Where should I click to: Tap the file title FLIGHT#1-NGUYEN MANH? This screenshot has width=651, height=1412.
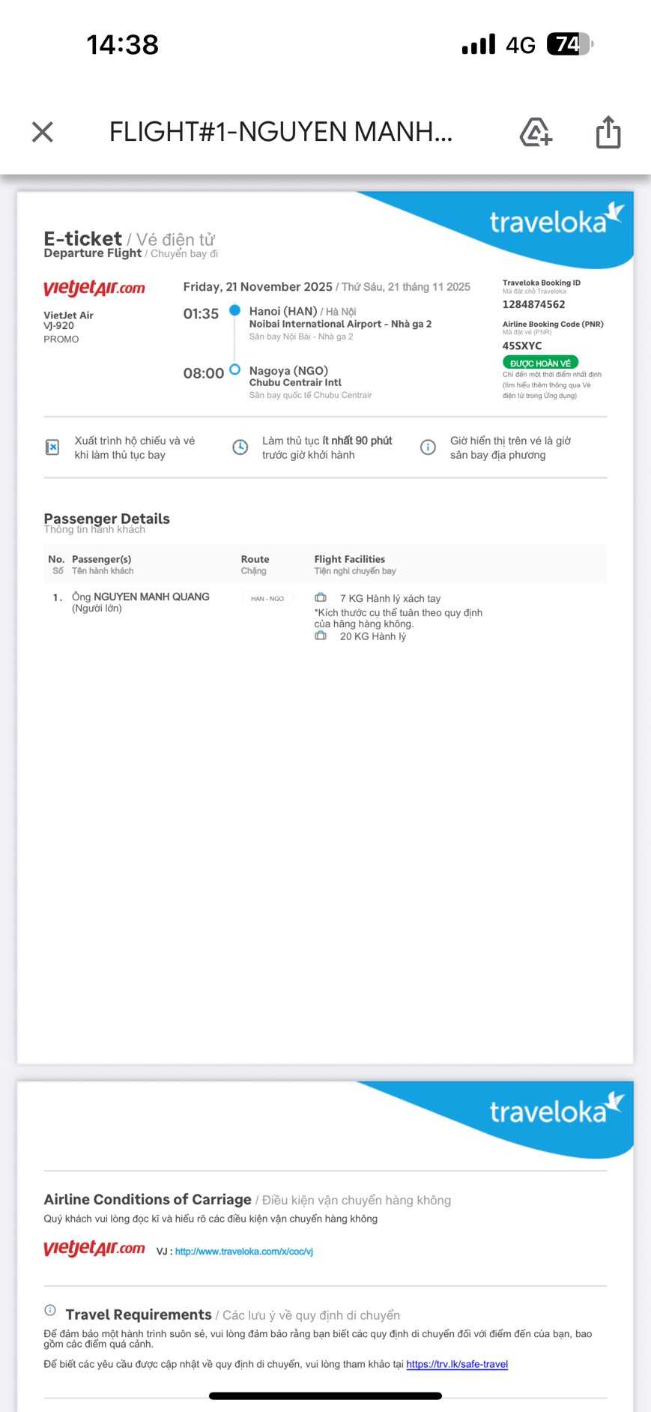(x=280, y=132)
